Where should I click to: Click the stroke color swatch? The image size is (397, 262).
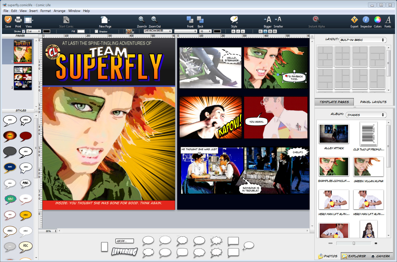pyautogui.click(x=47, y=31)
